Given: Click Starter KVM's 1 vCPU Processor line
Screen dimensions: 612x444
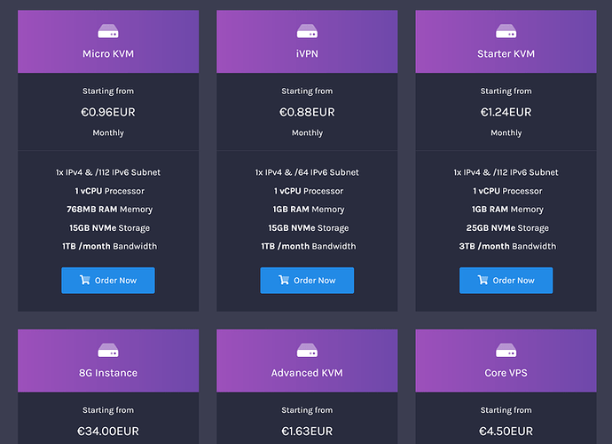Looking at the screenshot, I should (x=507, y=191).
